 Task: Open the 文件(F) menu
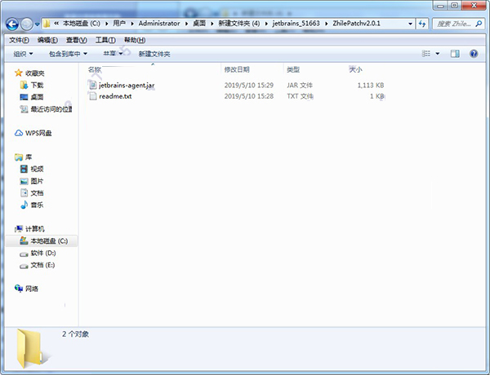[x=19, y=40]
